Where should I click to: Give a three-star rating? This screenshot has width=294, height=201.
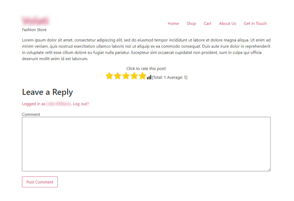coord(126,76)
